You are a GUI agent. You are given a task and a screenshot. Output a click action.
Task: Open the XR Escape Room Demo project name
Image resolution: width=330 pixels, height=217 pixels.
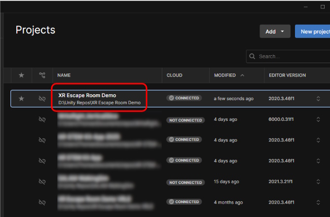[x=87, y=95]
